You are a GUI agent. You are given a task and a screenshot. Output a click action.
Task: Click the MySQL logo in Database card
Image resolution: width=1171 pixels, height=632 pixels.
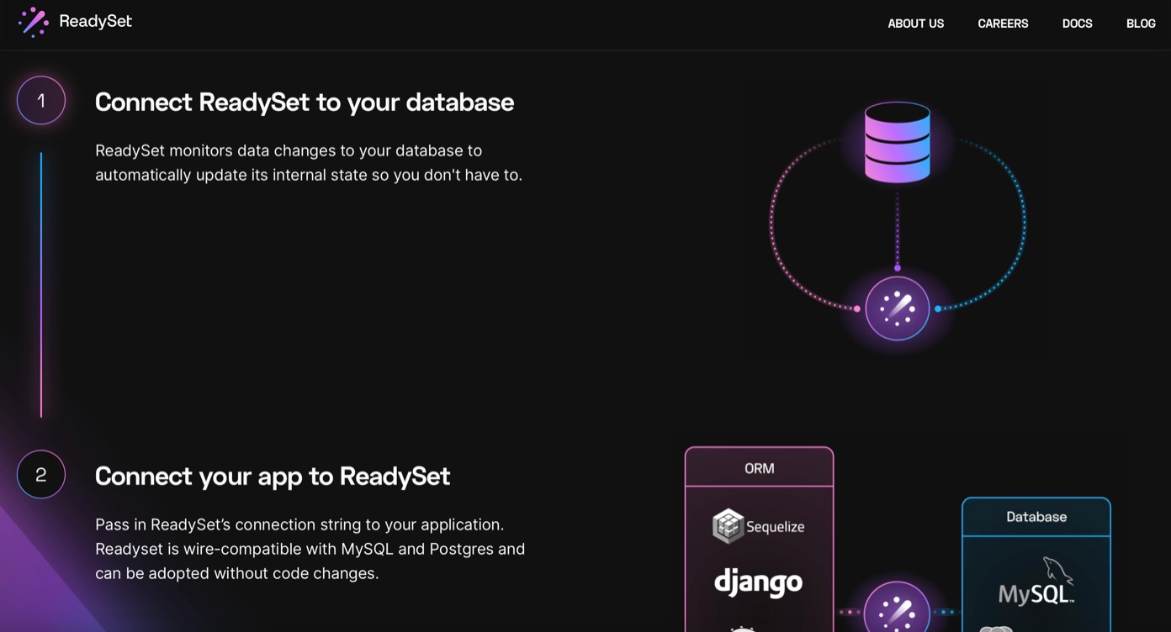pos(1036,582)
